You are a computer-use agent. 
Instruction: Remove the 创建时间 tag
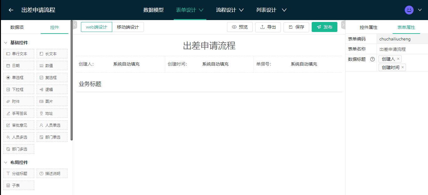click(403, 67)
